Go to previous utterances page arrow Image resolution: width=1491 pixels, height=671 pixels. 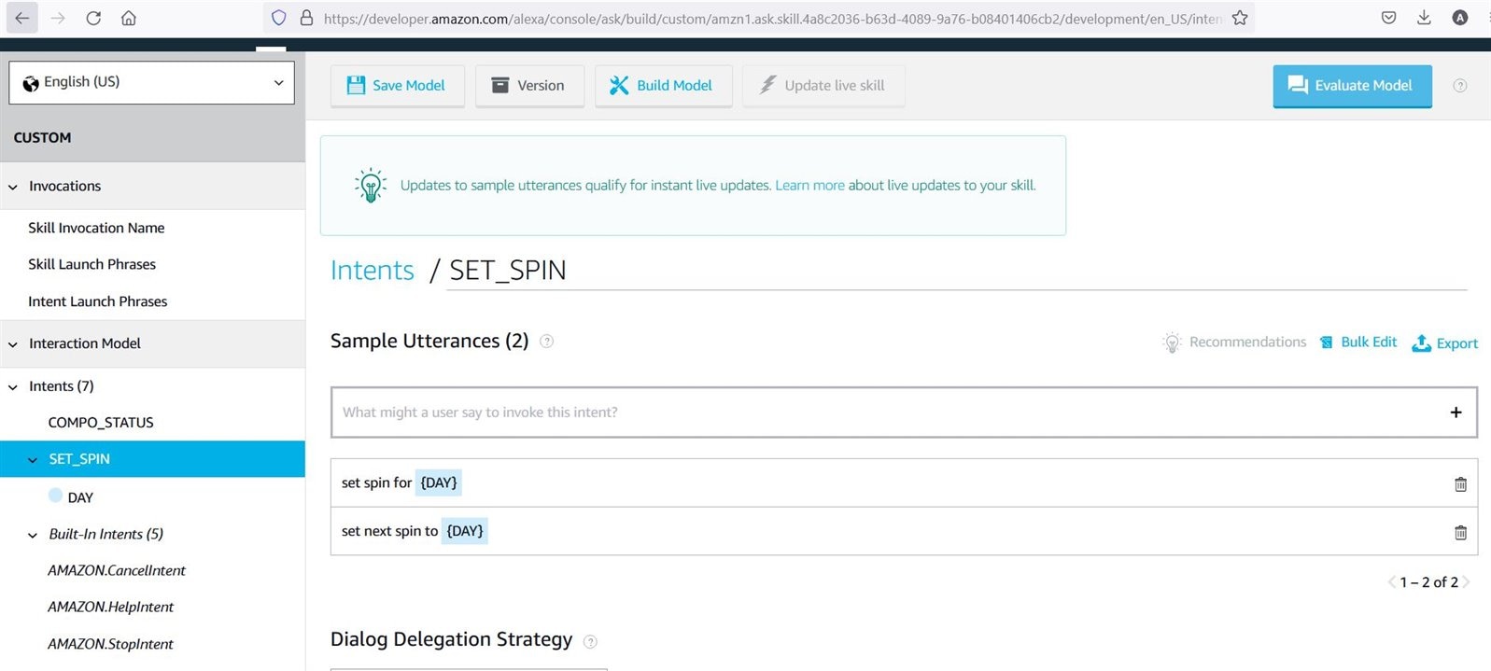[1391, 582]
